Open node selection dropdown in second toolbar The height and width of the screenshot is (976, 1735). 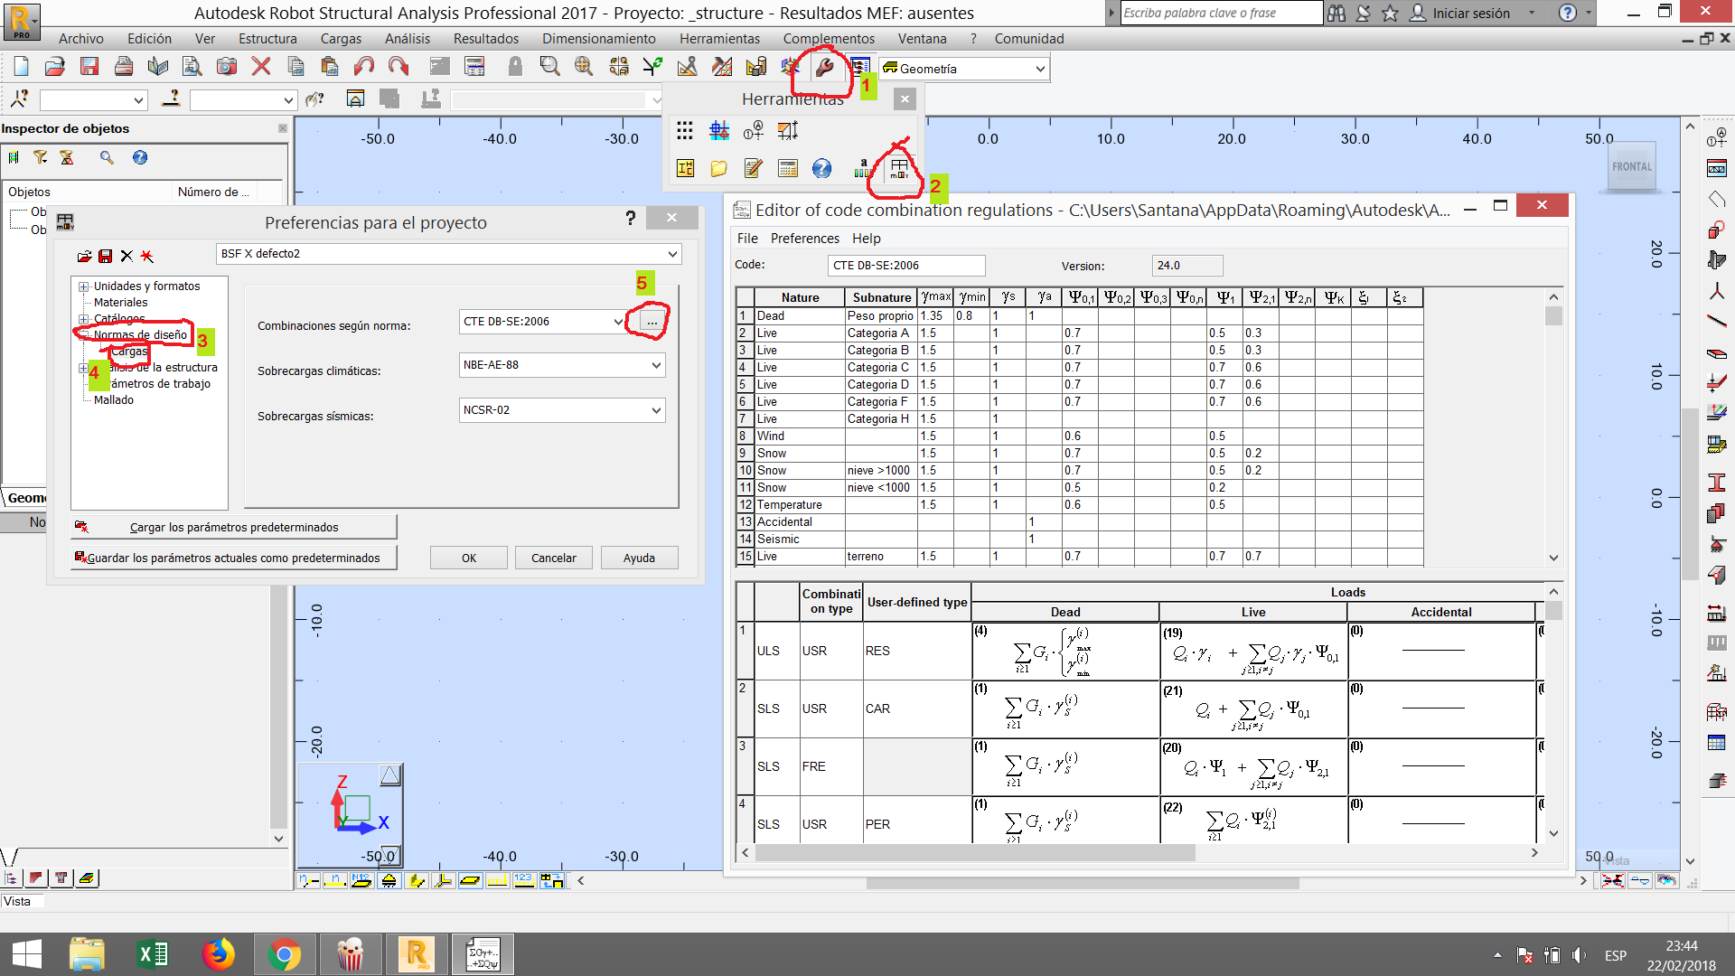point(138,100)
